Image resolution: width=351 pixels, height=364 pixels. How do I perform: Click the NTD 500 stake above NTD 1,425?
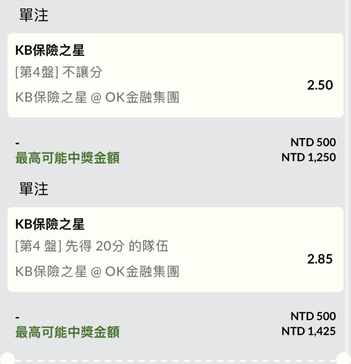point(313,316)
